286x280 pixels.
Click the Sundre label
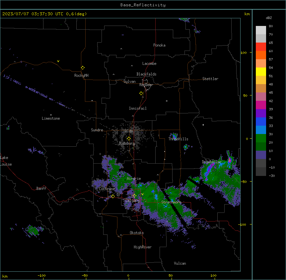coord(97,130)
